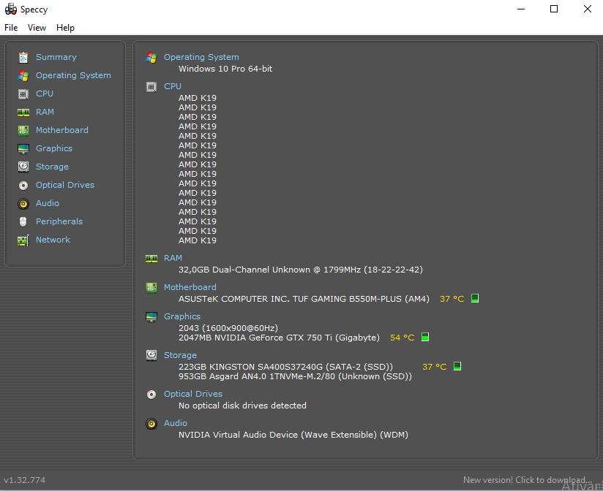Switch to the CPU sidebar section
603x491 pixels.
(x=45, y=94)
